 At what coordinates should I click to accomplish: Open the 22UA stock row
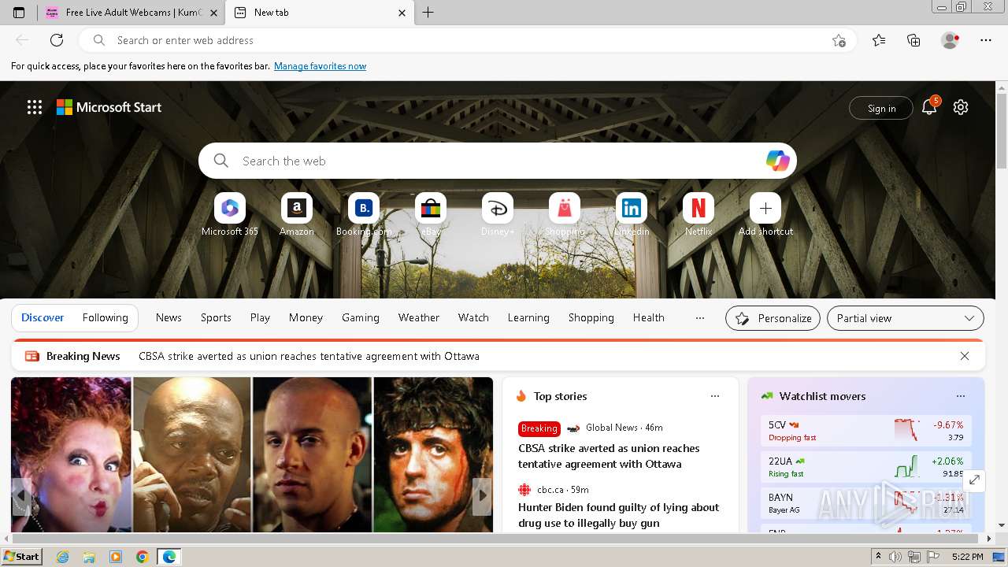865,467
